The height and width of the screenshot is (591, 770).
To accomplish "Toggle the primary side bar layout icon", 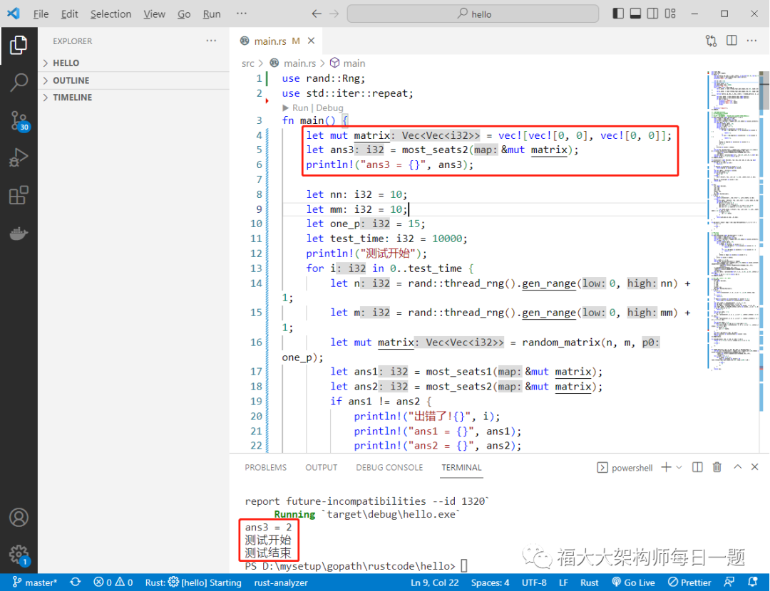I will (x=617, y=14).
